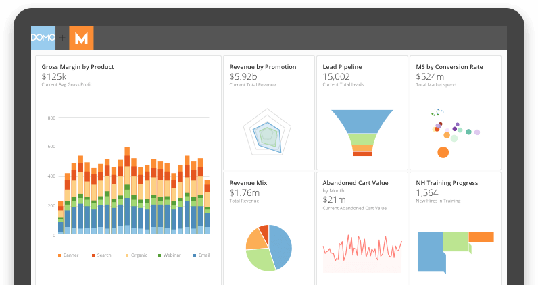Toggle the Webinar legend series
This screenshot has width=538, height=285.
pyautogui.click(x=169, y=255)
